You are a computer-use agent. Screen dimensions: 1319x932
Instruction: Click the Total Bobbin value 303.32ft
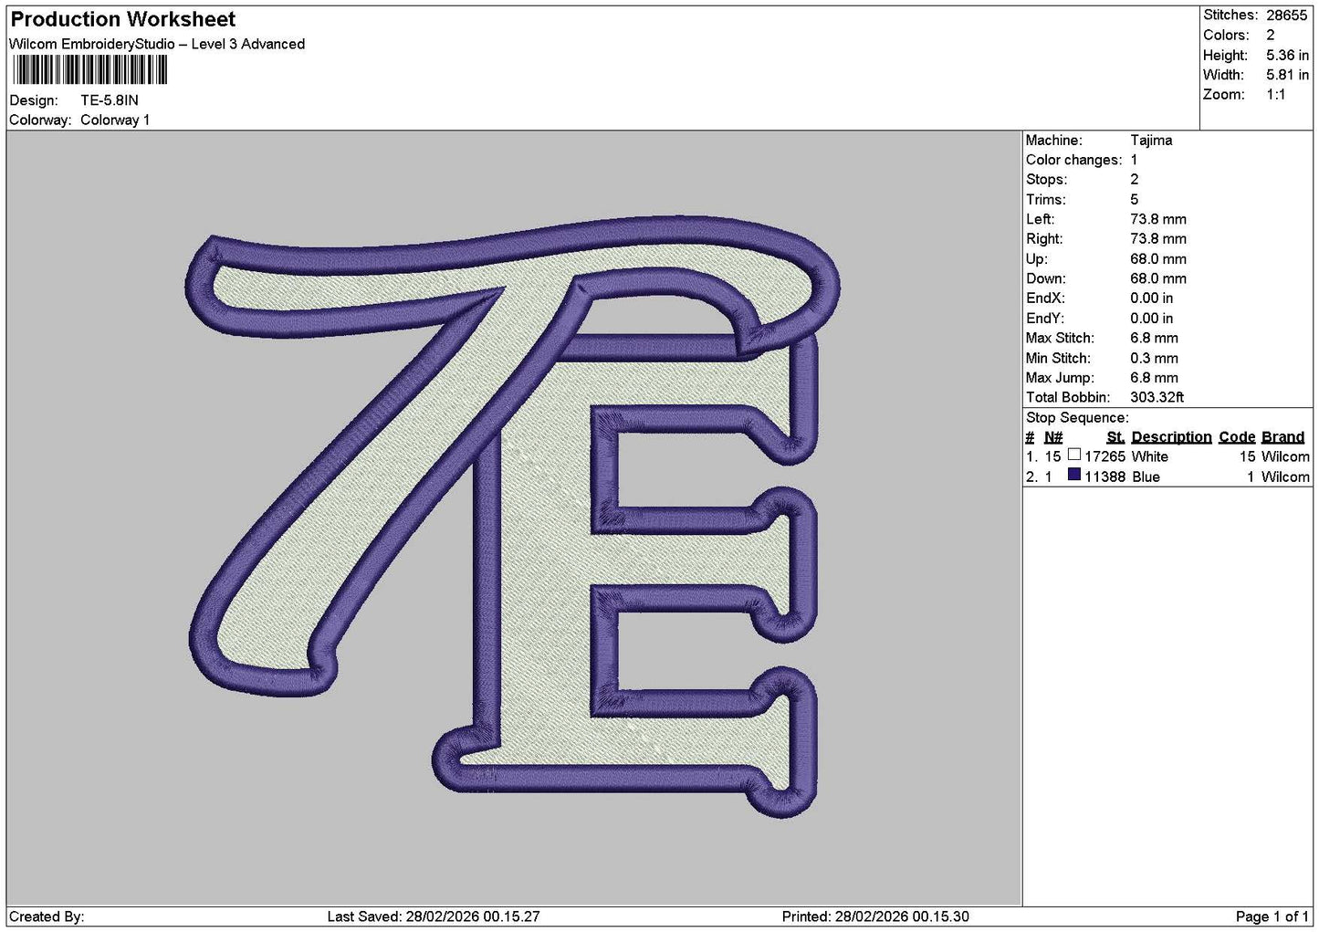tap(1157, 397)
